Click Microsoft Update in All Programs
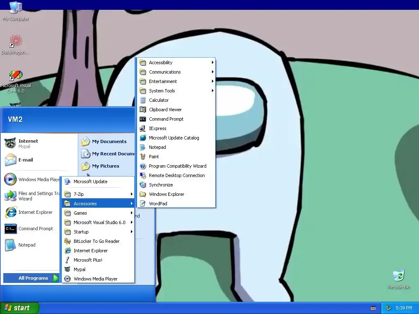Image resolution: width=419 pixels, height=314 pixels. click(98, 182)
